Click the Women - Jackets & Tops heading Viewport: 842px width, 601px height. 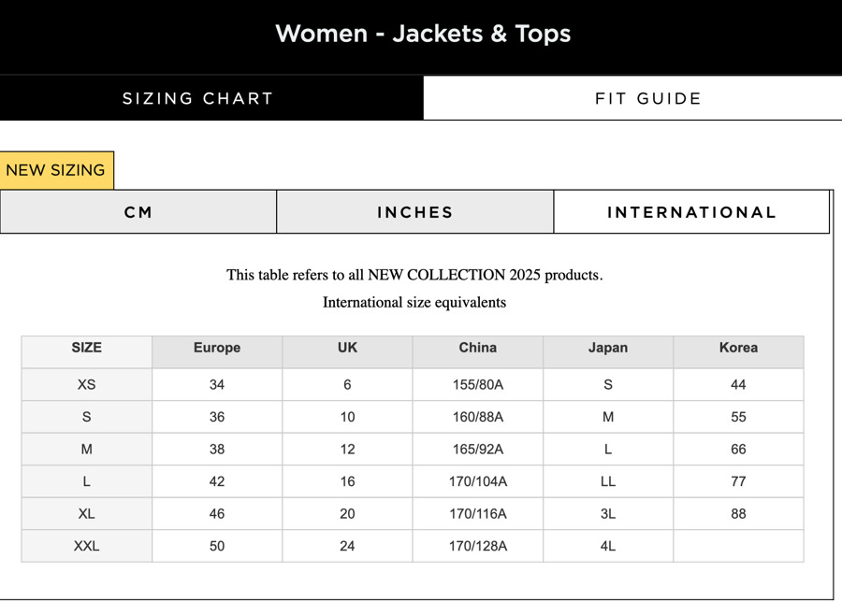click(422, 34)
